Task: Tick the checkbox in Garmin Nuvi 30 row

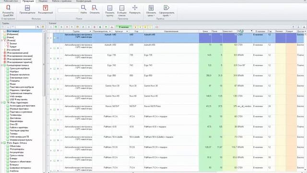Action: 55,89
